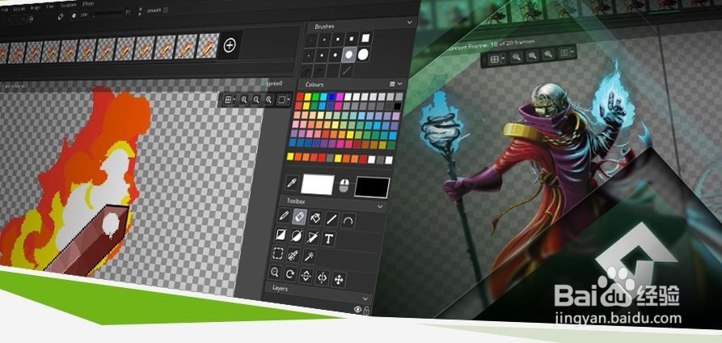
Task: Select the large square brush
Action: [365, 38]
